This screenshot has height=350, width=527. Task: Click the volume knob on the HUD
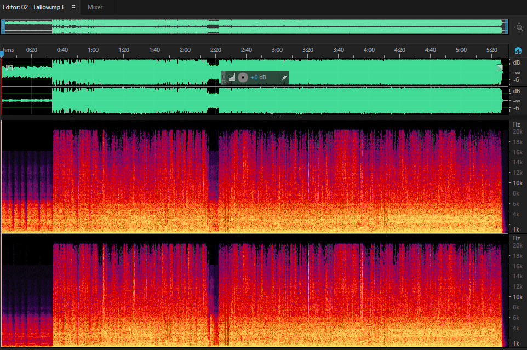tap(243, 78)
